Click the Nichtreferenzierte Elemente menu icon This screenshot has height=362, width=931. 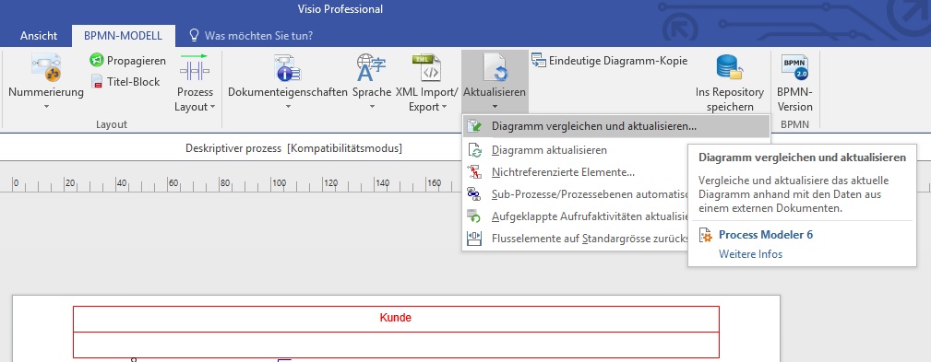[x=474, y=172]
